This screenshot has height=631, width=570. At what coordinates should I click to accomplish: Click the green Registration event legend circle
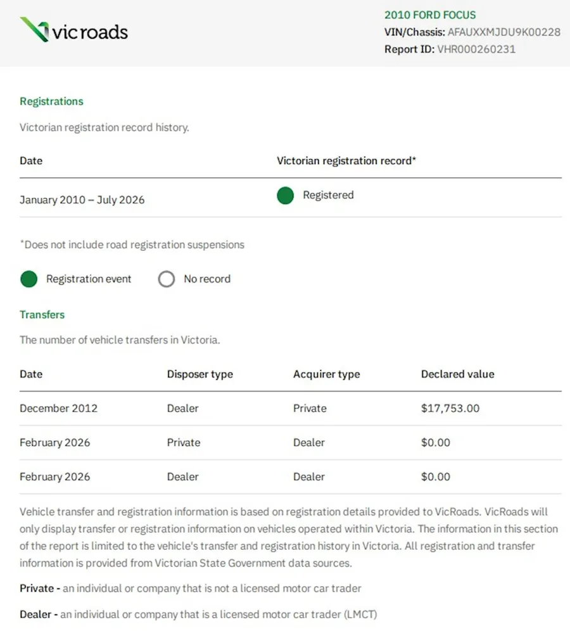click(29, 279)
